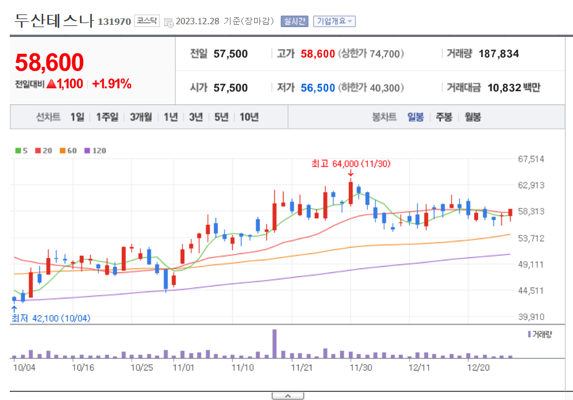Select the 1년 line chart period
This screenshot has width=573, height=400.
170,117
